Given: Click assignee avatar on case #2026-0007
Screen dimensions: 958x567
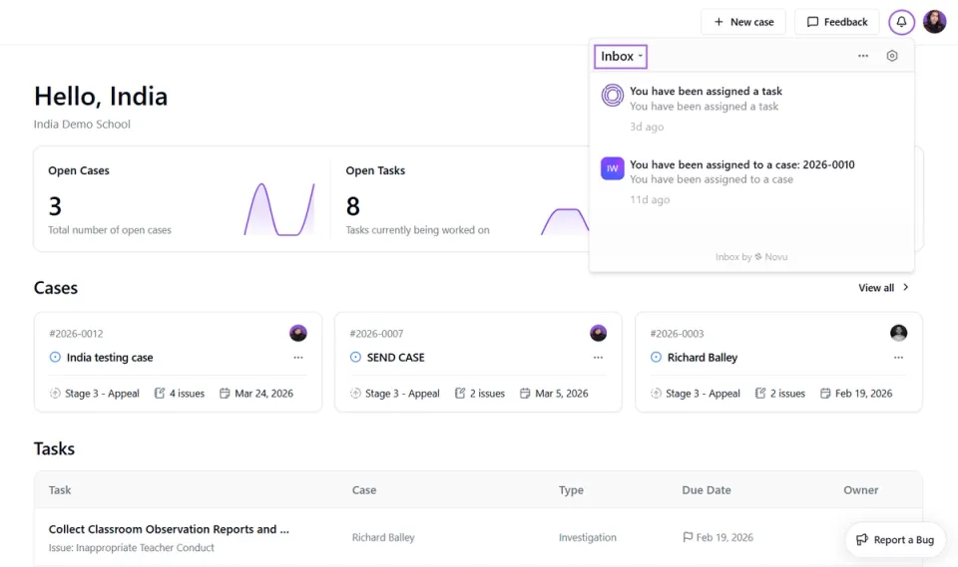Looking at the screenshot, I should (x=598, y=333).
